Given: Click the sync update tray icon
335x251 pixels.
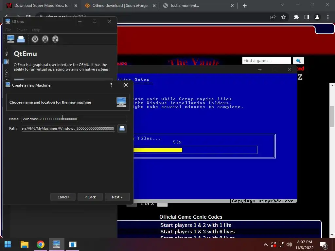Looking at the screenshot, I should pos(273,244).
